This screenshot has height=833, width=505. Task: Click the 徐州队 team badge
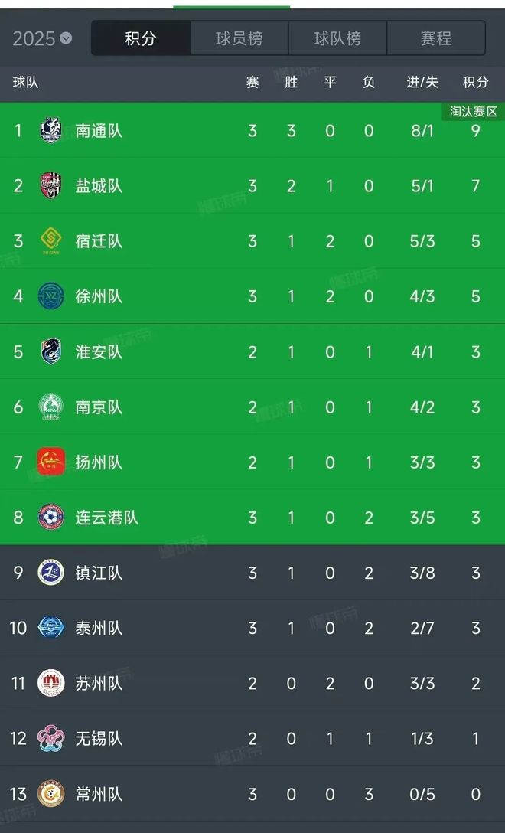coord(50,296)
